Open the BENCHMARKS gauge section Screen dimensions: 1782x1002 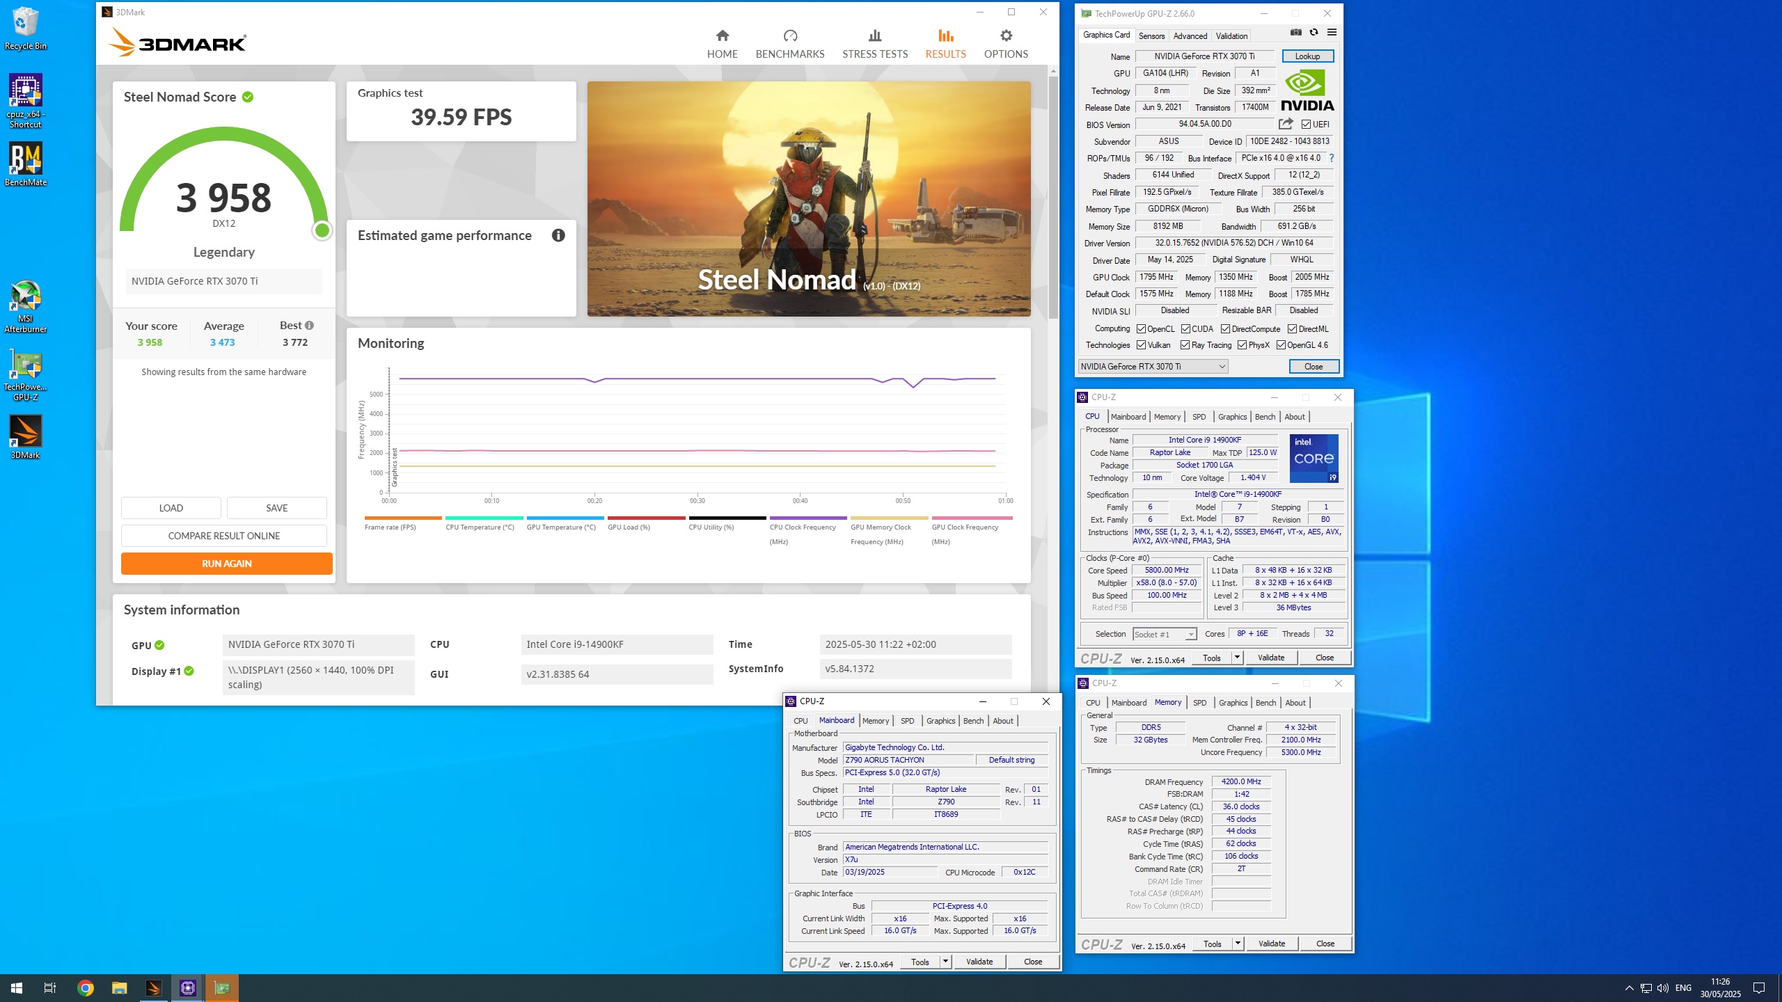[789, 44]
